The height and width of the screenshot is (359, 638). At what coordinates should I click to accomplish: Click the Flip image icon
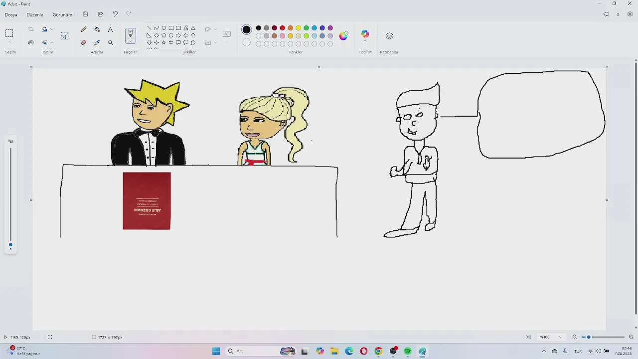(44, 42)
